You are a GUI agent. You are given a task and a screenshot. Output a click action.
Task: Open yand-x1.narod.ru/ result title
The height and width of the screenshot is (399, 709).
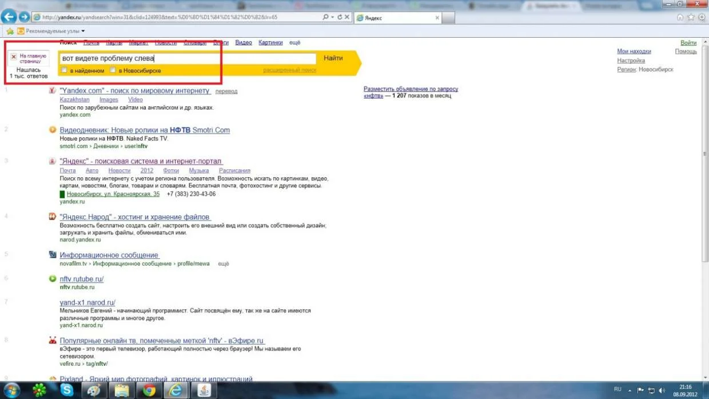(x=87, y=303)
